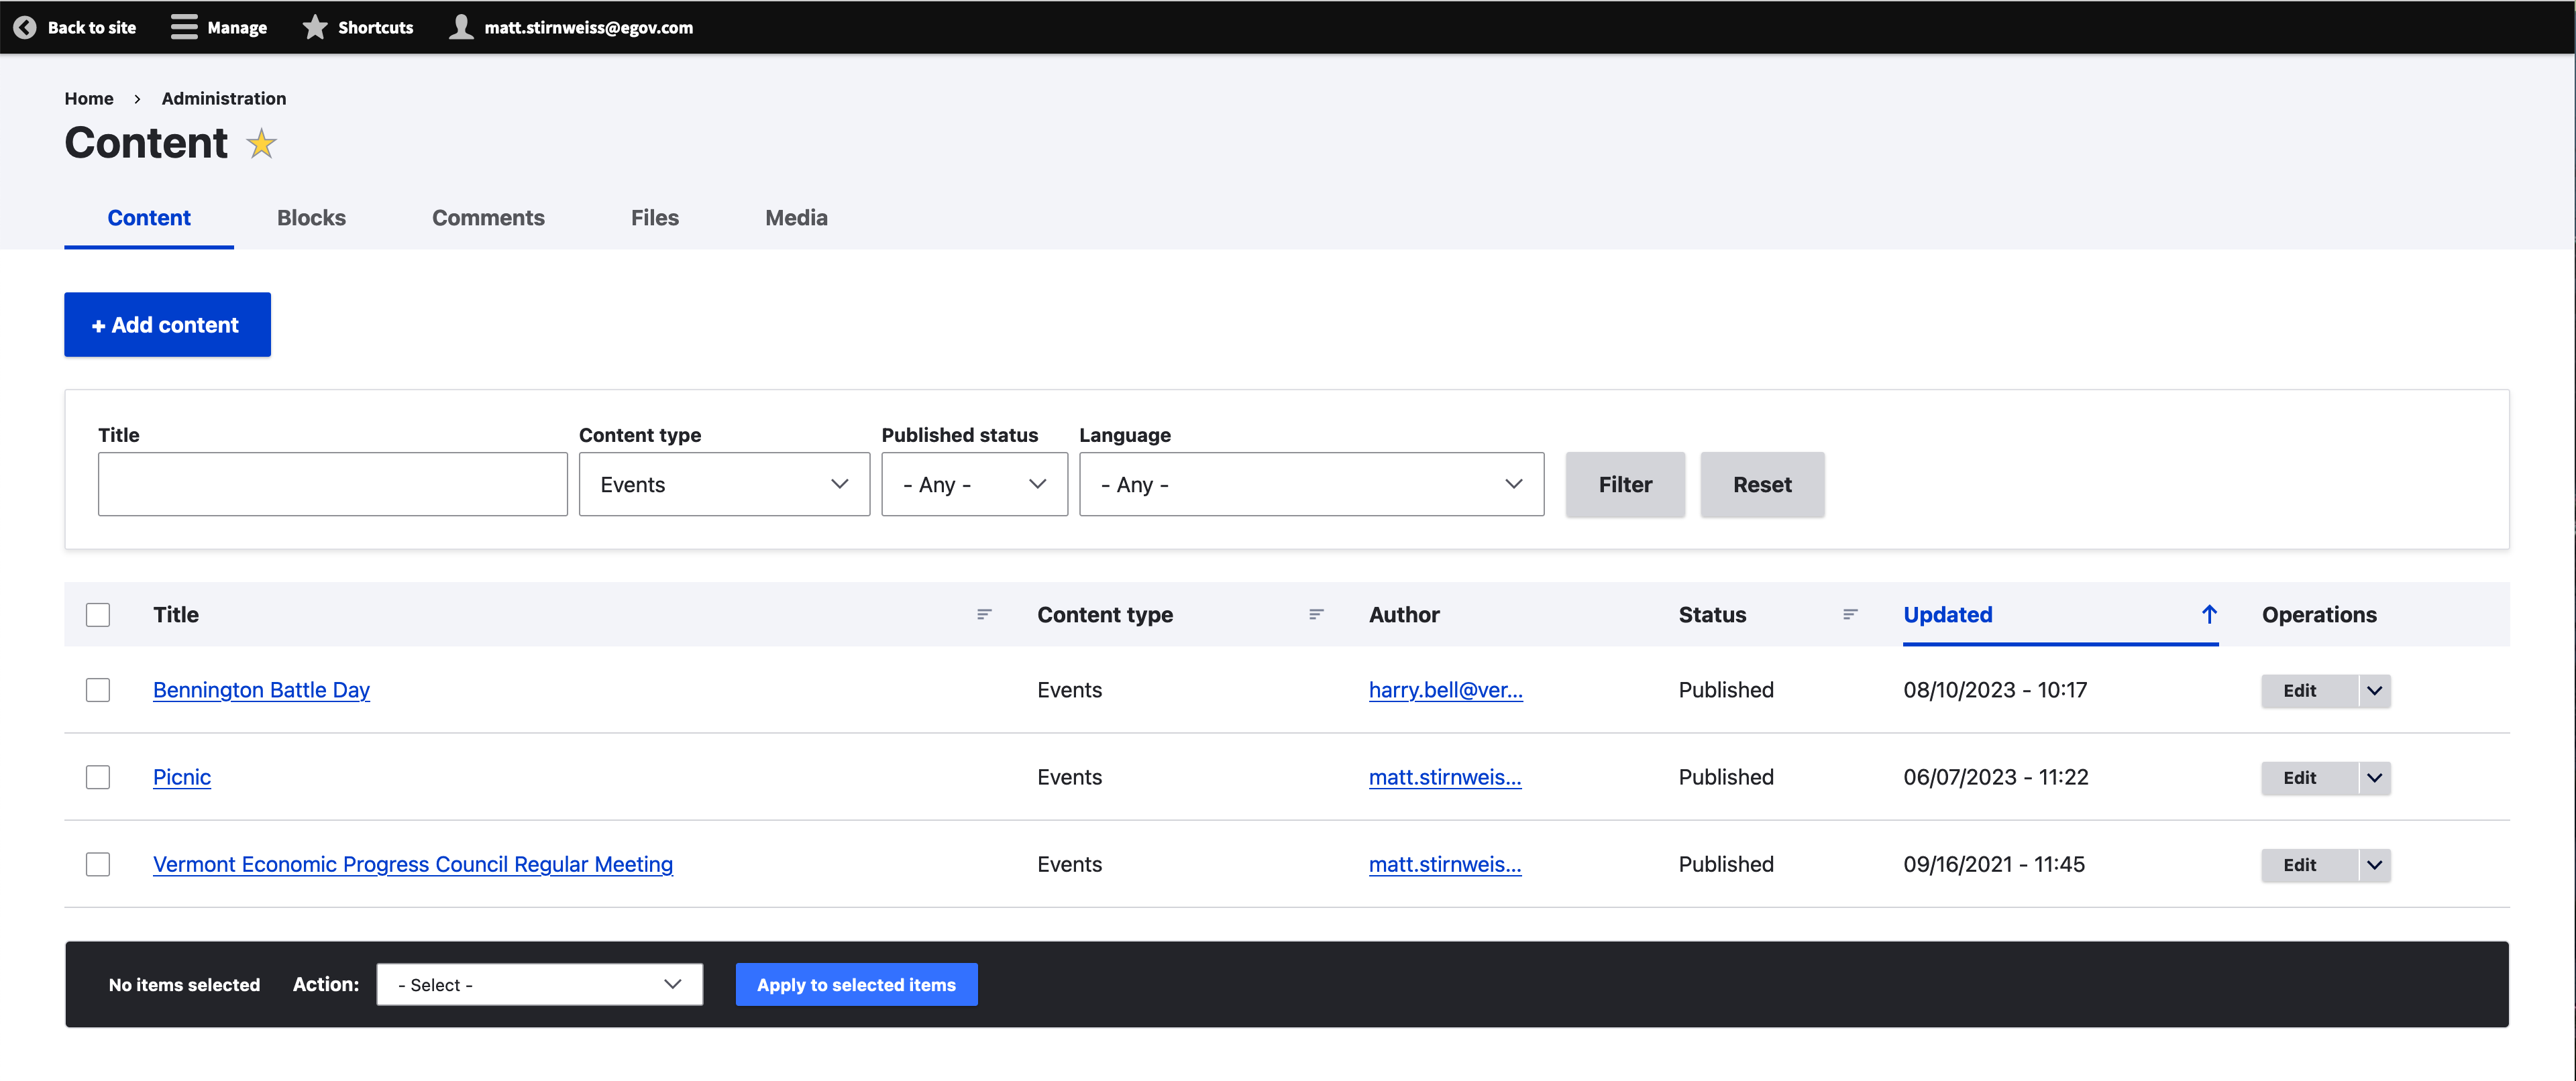This screenshot has height=1081, width=2576.
Task: Click Published status in Bennington Battle Day row
Action: pyautogui.click(x=1726, y=690)
